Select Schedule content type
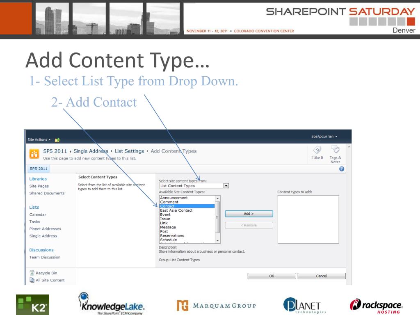The image size is (420, 315). 187,240
